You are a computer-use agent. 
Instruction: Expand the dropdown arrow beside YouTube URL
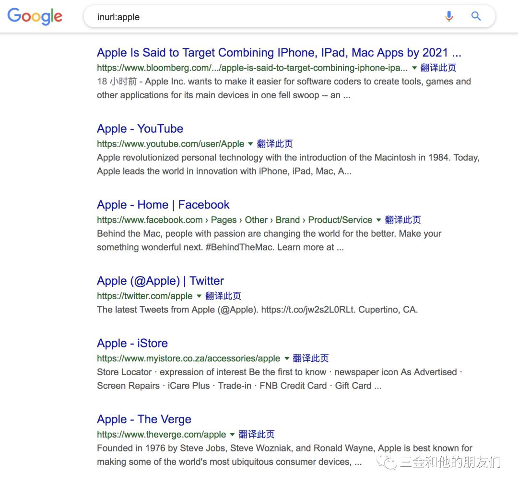pos(250,144)
